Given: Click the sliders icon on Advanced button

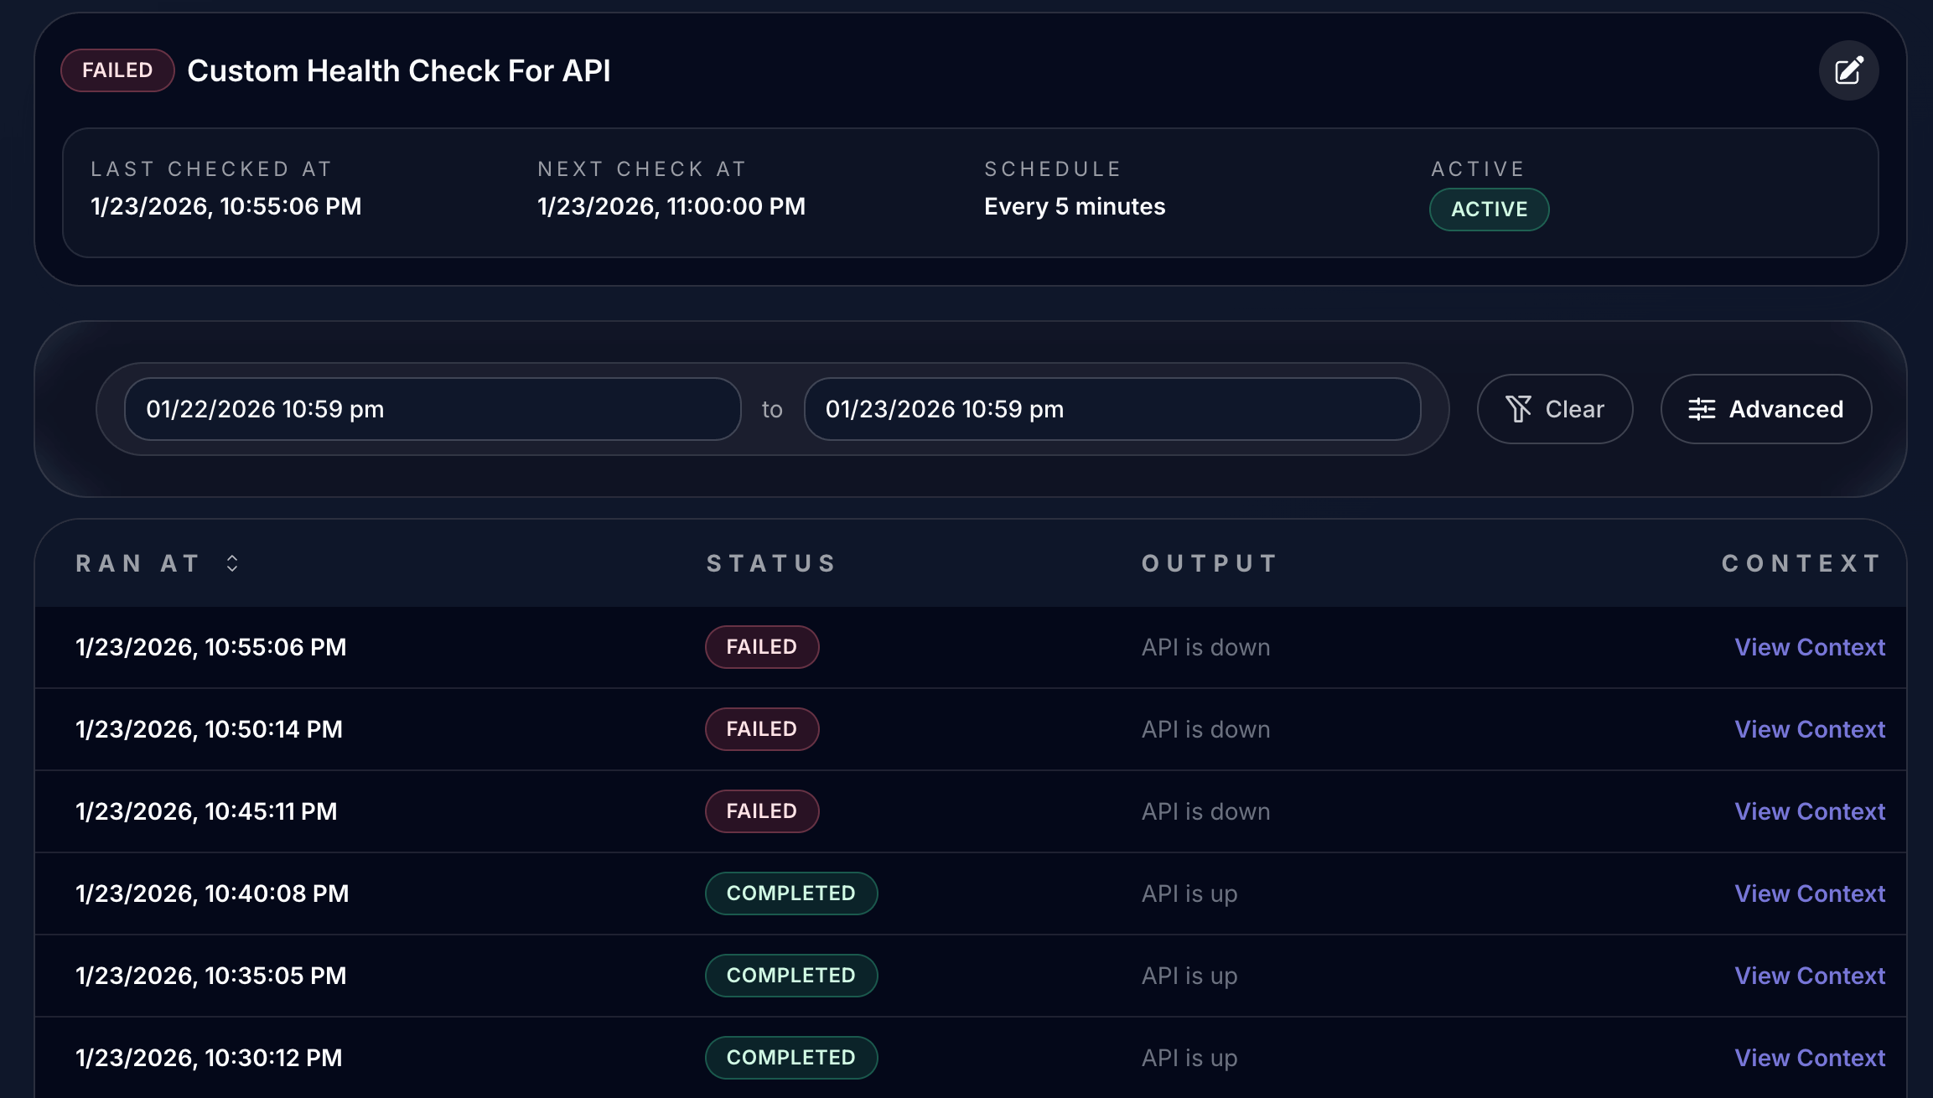Looking at the screenshot, I should pos(1701,409).
